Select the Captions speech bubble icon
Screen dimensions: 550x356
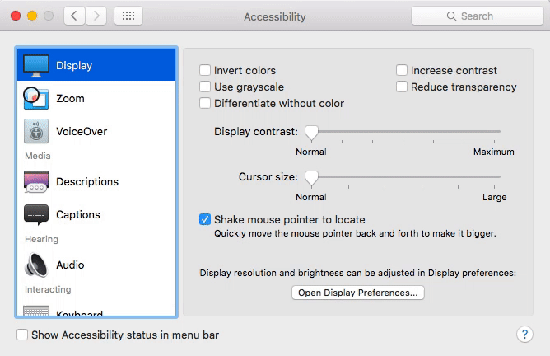[36, 214]
